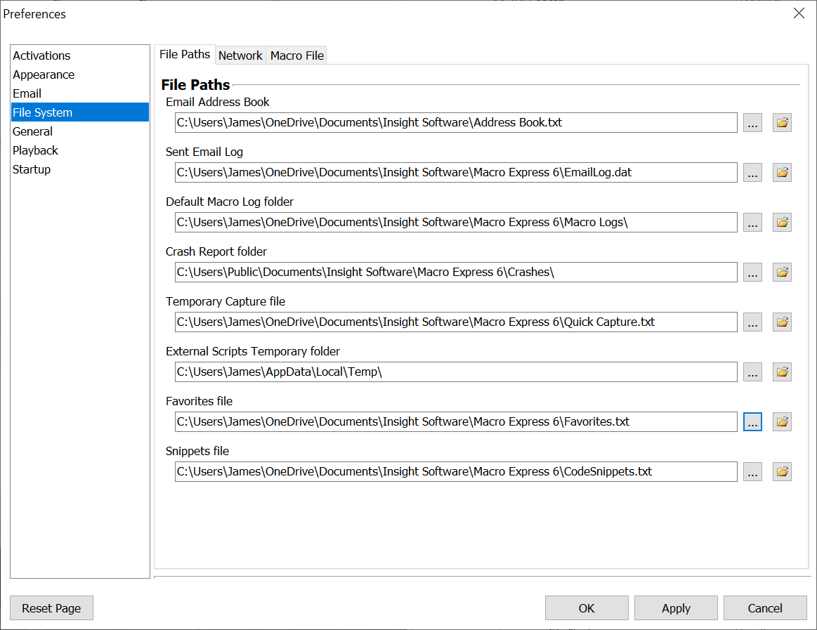Switch to the Network tab

click(240, 55)
